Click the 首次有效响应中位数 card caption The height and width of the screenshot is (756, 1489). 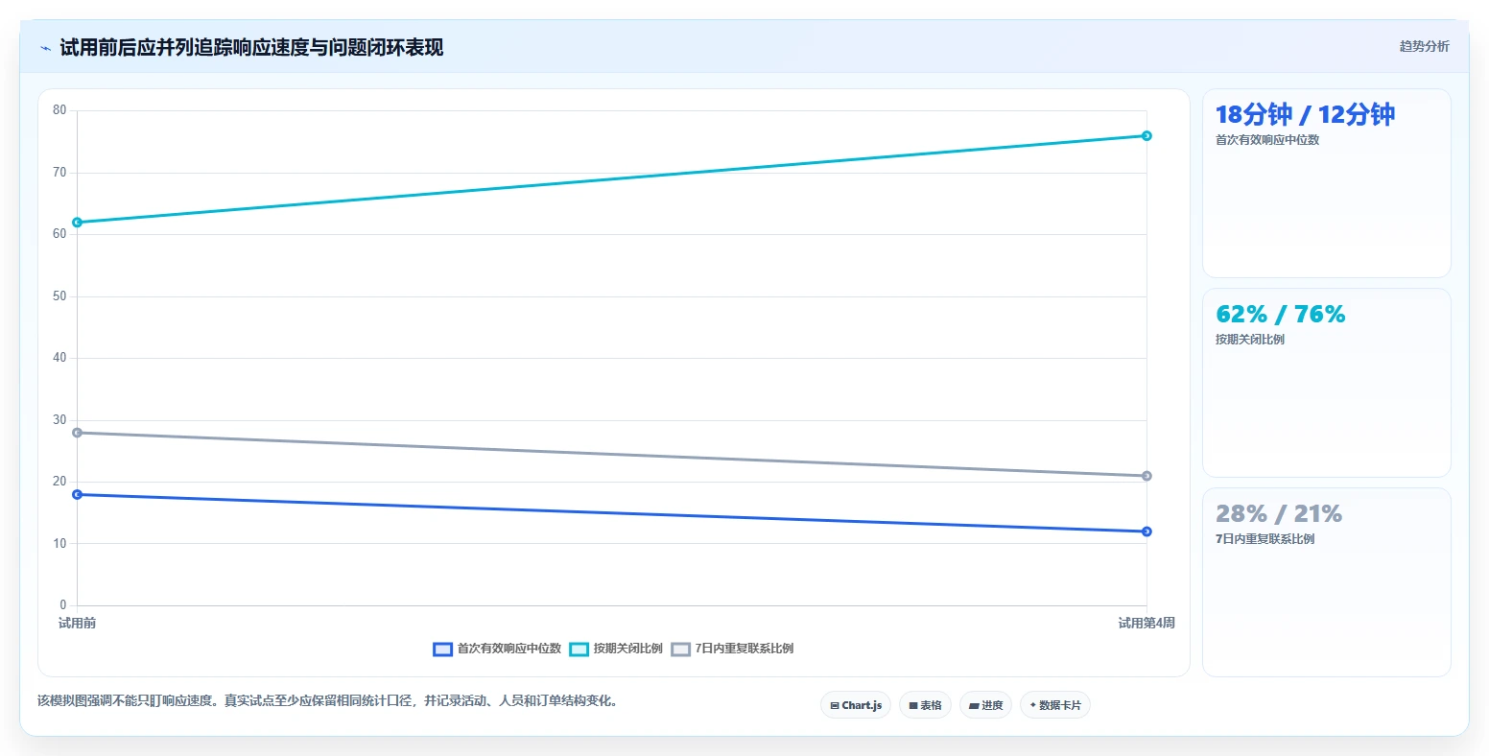(1267, 140)
